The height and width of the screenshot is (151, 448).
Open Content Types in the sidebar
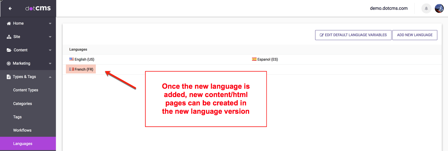(25, 90)
